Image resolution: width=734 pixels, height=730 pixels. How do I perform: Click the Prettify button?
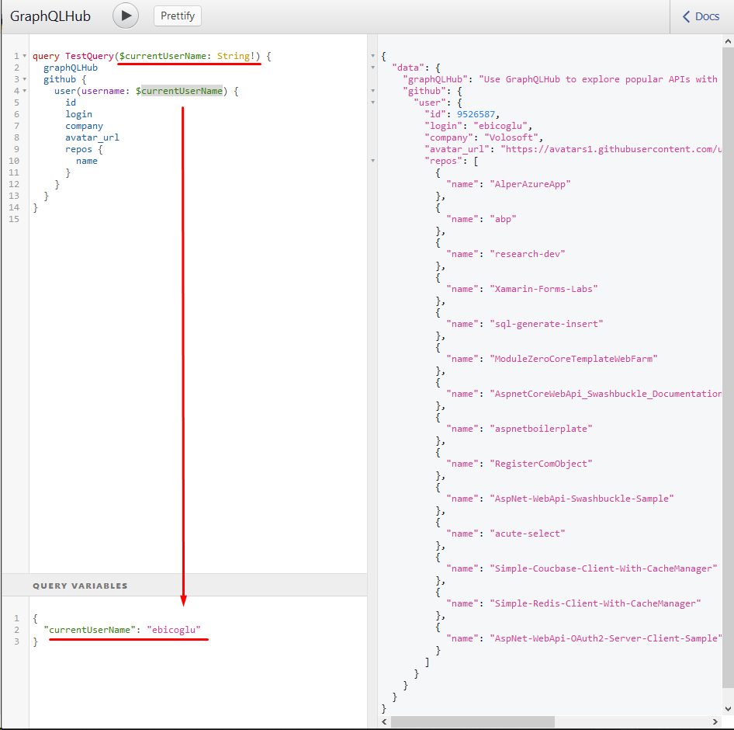click(178, 16)
